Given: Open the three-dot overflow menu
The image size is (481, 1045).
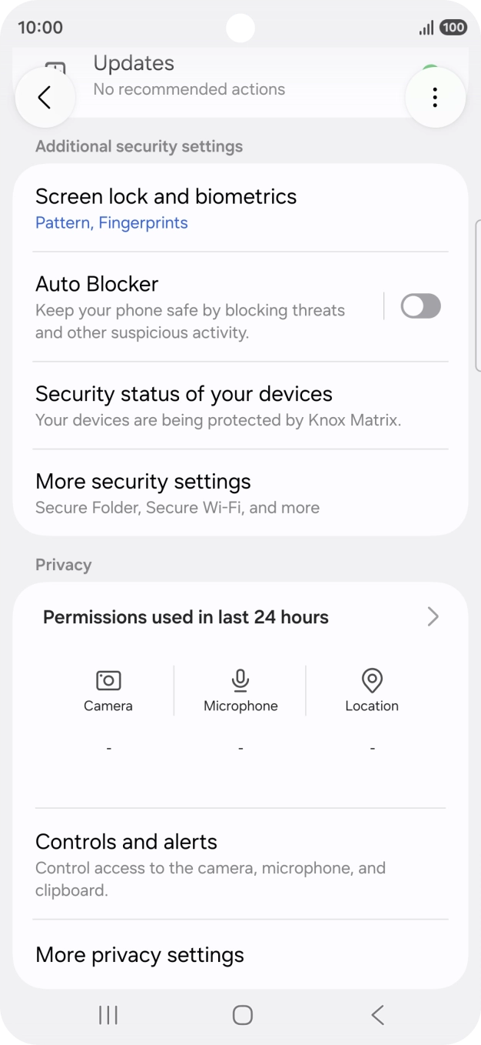Looking at the screenshot, I should pos(435,98).
